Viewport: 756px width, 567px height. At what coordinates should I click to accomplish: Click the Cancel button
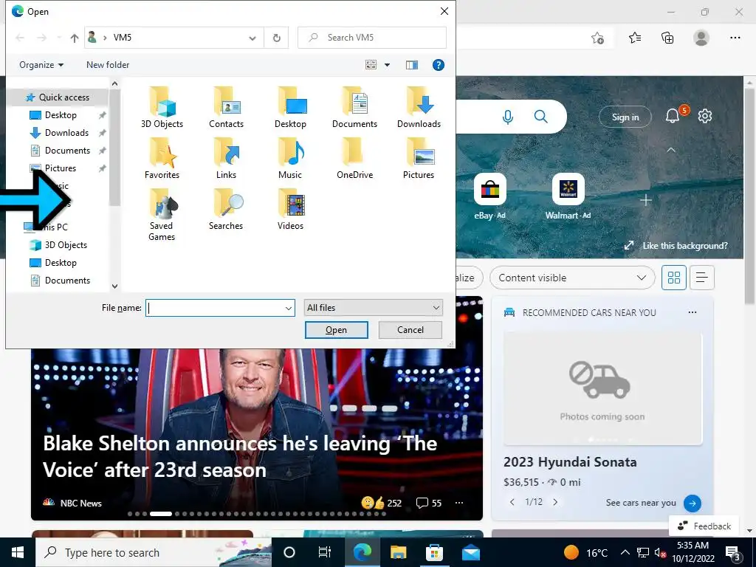[410, 330]
